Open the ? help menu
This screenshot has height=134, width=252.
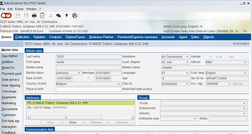pos(40,9)
